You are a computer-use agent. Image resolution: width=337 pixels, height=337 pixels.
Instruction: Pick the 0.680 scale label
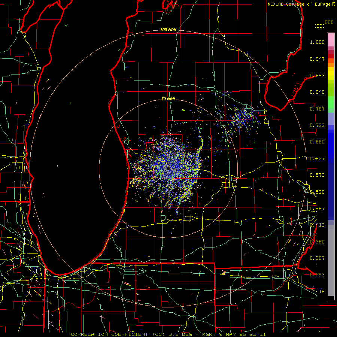[317, 142]
